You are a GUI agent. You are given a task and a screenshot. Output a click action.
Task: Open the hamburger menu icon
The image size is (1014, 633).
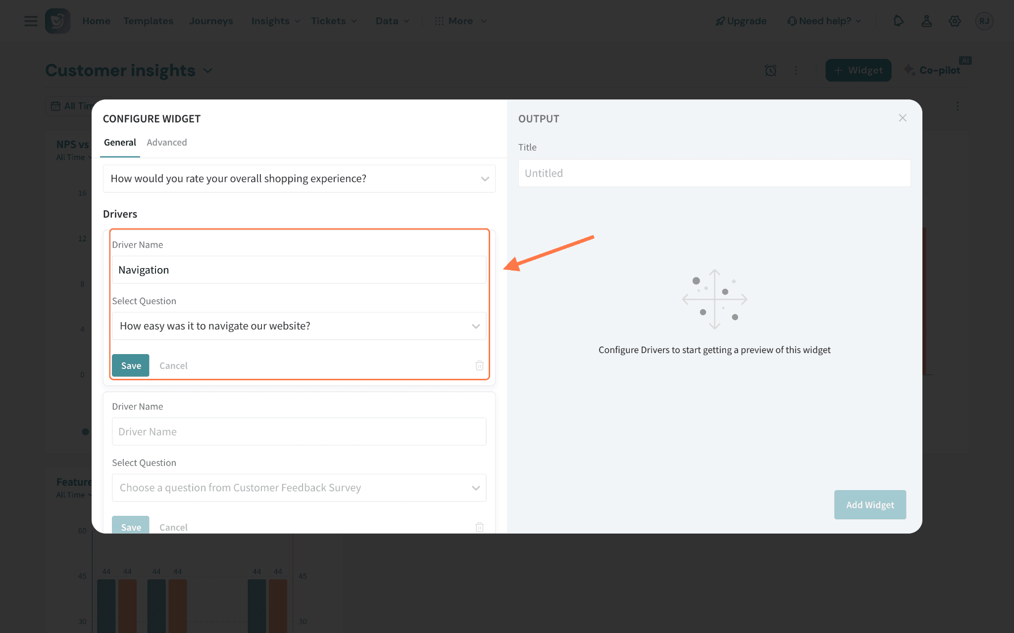click(x=31, y=21)
